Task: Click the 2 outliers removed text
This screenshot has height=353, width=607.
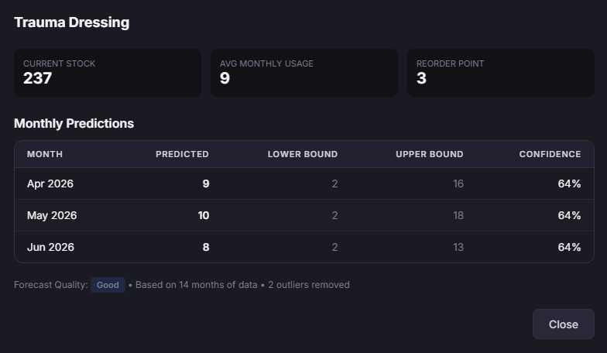Action: pos(308,285)
